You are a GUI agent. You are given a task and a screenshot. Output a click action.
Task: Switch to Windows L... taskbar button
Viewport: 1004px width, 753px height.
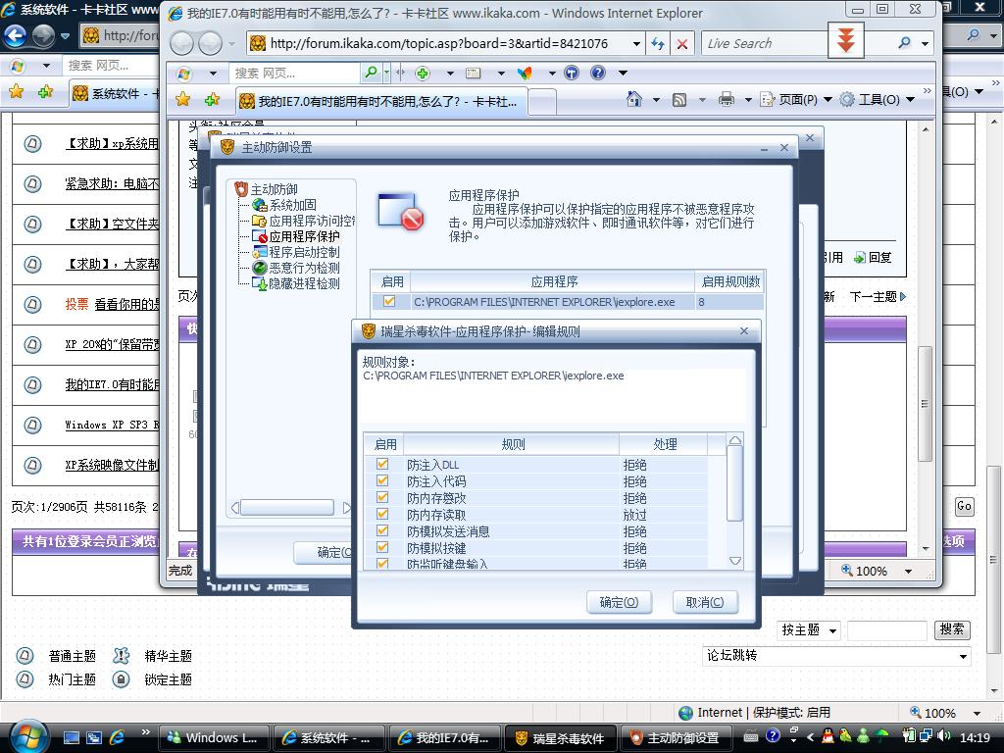click(x=214, y=737)
